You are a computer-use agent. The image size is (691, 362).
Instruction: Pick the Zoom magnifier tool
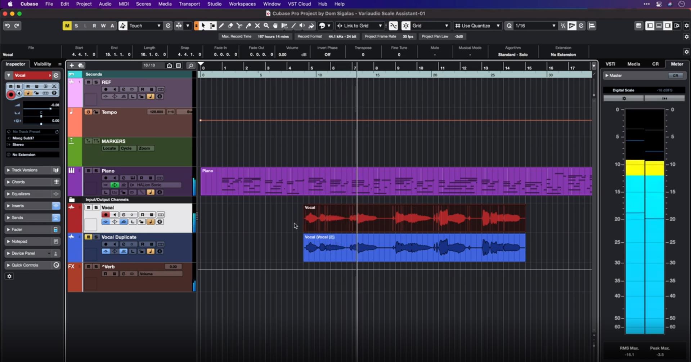pyautogui.click(x=266, y=26)
